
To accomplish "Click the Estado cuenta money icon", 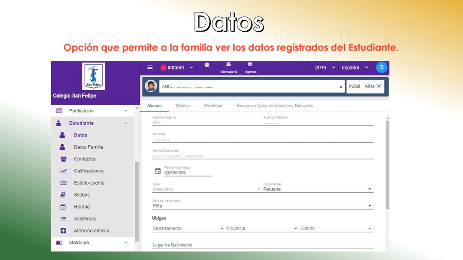I will tap(63, 183).
